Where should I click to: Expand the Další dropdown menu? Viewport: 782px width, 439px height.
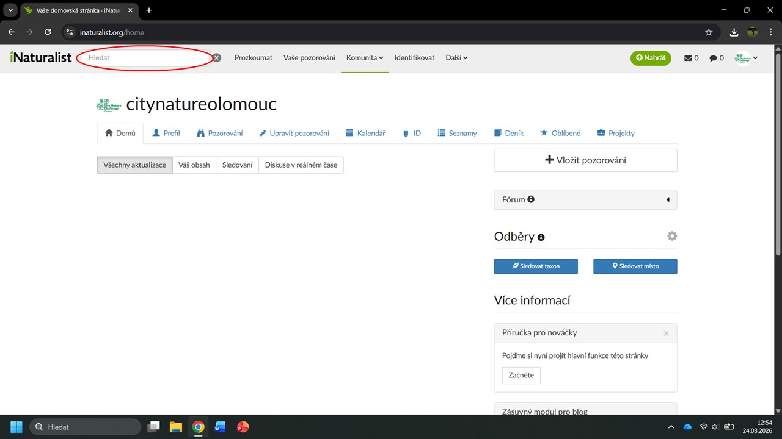pyautogui.click(x=456, y=58)
